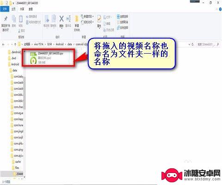Open the recent locations dropdown arrow
This screenshot has width=222, height=185.
pos(12,44)
